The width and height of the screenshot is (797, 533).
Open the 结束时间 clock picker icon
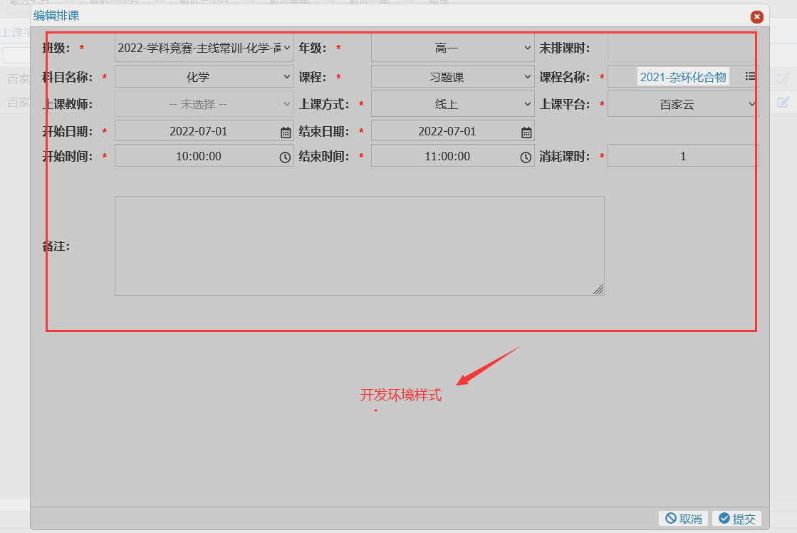click(525, 155)
